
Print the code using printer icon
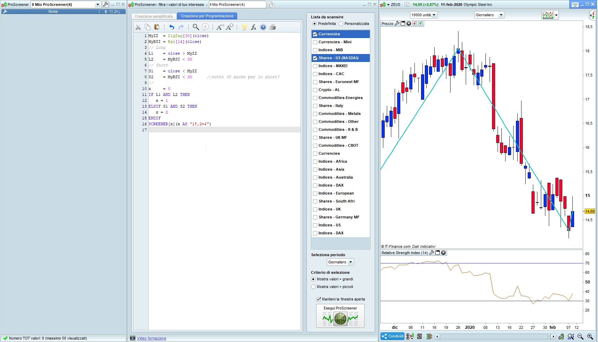[x=273, y=27]
